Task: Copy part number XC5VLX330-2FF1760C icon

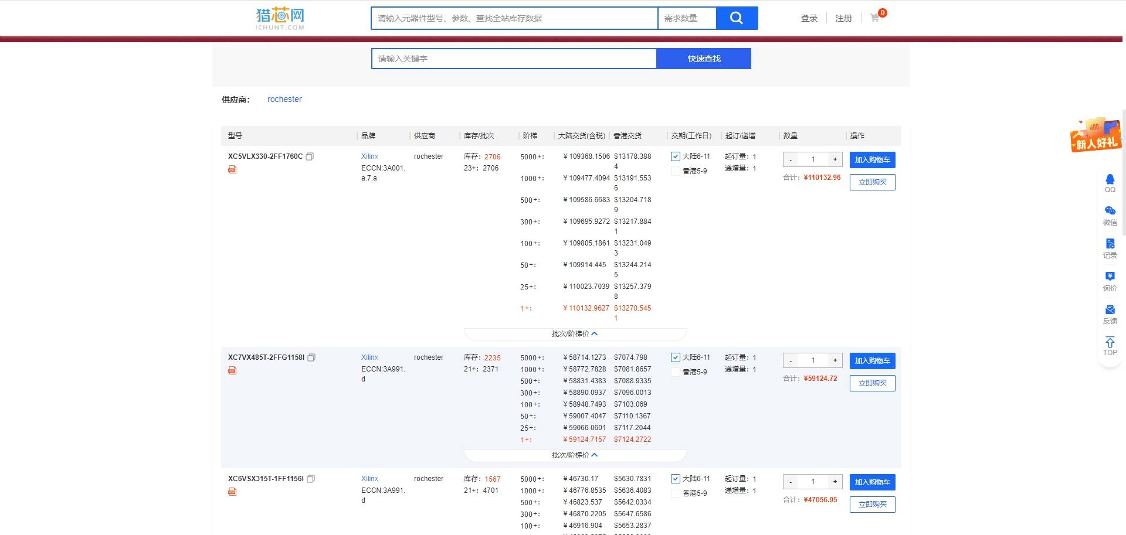Action: pos(310,156)
